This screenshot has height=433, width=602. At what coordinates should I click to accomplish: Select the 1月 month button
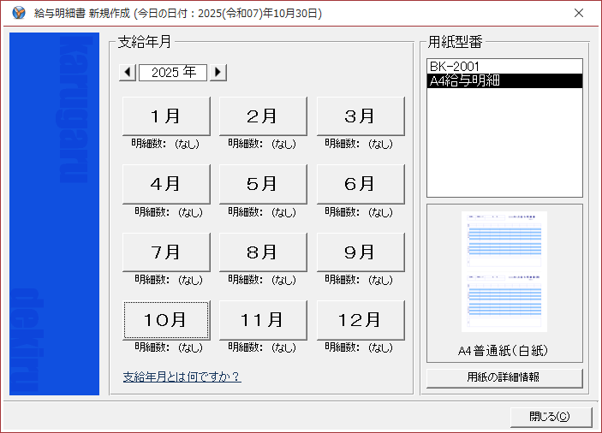pos(166,116)
